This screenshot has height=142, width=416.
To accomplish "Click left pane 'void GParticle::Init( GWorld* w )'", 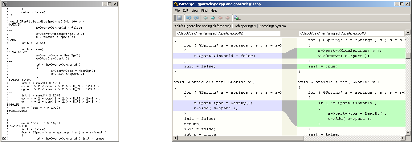I will coord(214,82).
